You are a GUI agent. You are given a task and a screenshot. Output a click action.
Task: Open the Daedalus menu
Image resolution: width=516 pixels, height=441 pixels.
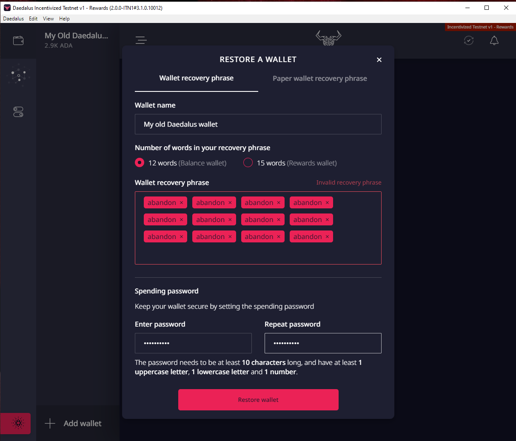point(14,19)
